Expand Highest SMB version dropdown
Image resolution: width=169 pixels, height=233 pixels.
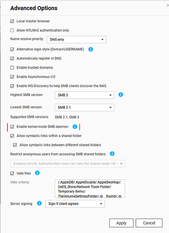(x=84, y=95)
